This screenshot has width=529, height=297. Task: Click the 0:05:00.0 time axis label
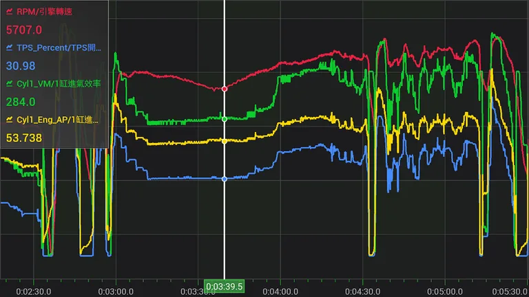pyautogui.click(x=445, y=291)
